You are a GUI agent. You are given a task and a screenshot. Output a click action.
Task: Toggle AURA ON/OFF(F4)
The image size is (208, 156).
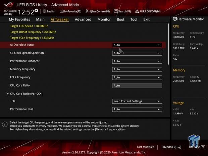pos(148,11)
